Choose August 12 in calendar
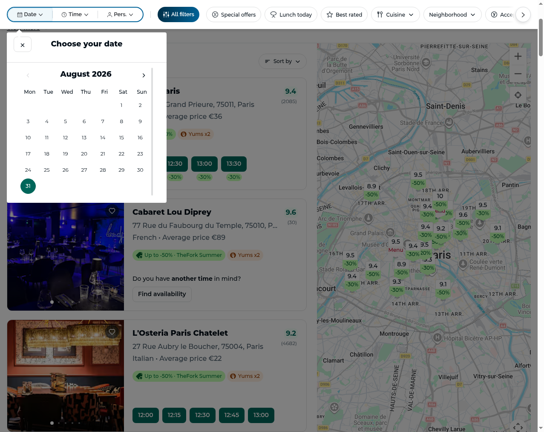 (x=65, y=138)
